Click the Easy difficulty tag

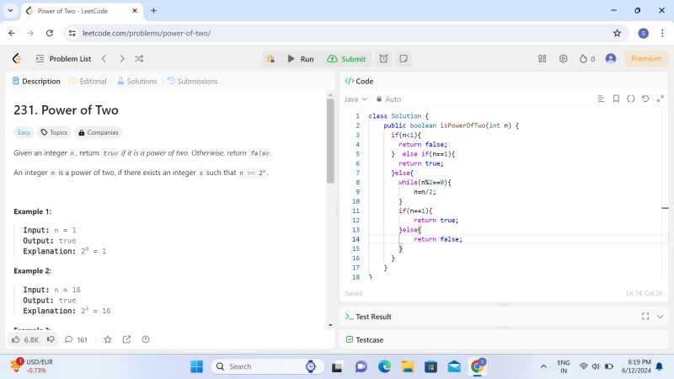click(24, 132)
